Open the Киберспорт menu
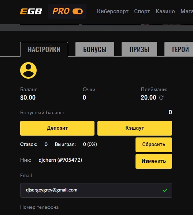This screenshot has width=193, height=215. 113,11
